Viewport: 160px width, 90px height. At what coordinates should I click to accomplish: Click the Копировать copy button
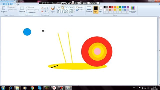pos(12,10)
